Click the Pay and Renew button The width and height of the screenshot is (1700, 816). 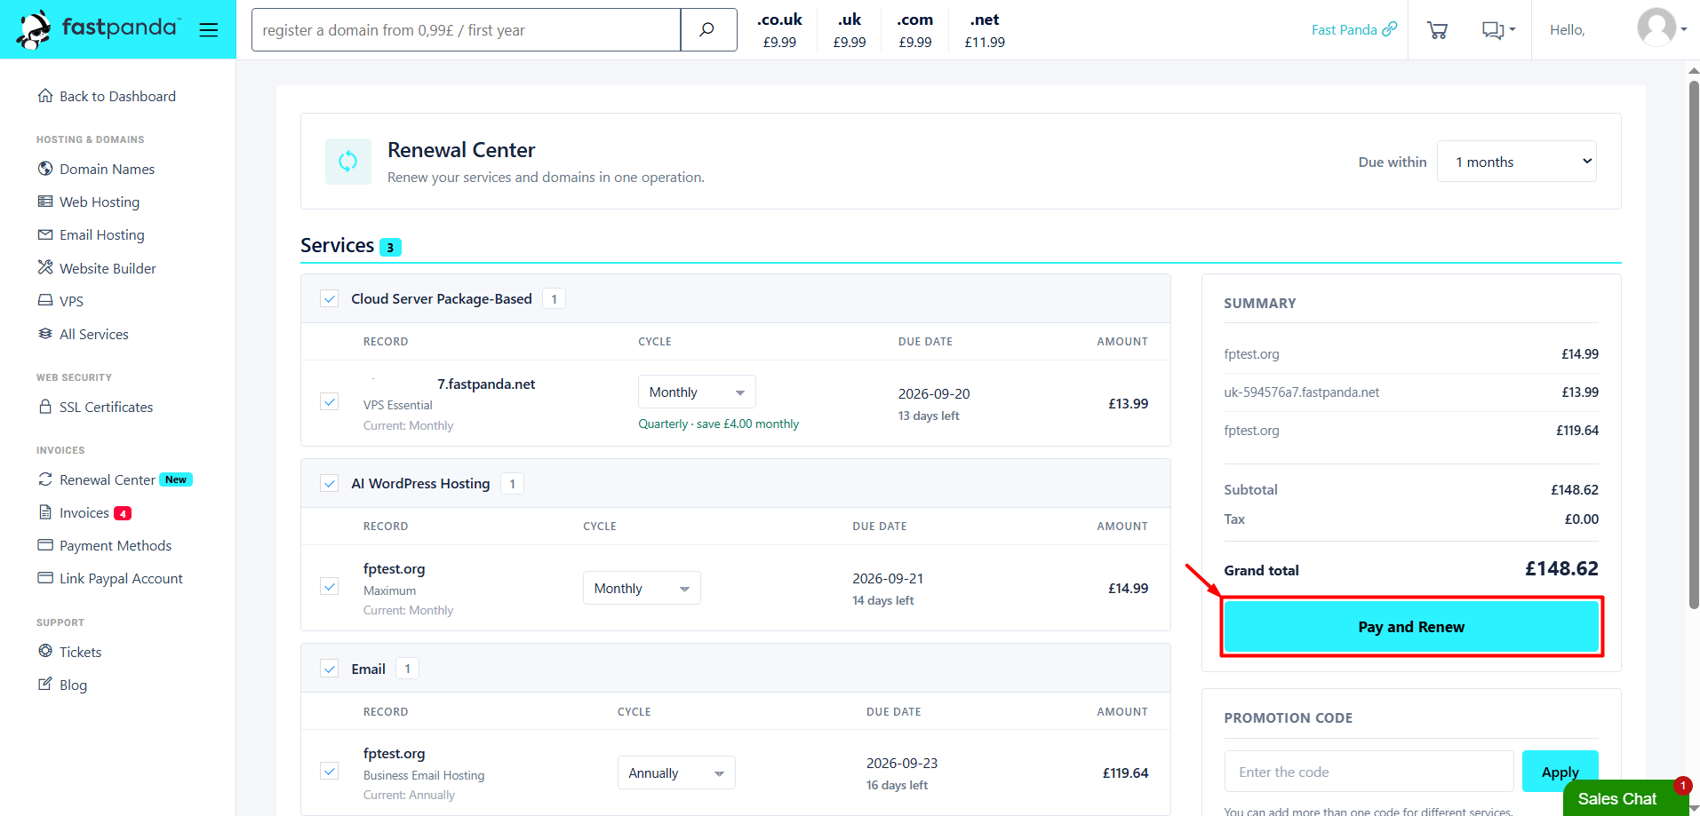click(x=1411, y=627)
